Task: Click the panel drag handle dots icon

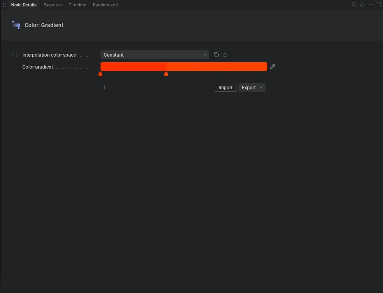Action: (x=4, y=5)
